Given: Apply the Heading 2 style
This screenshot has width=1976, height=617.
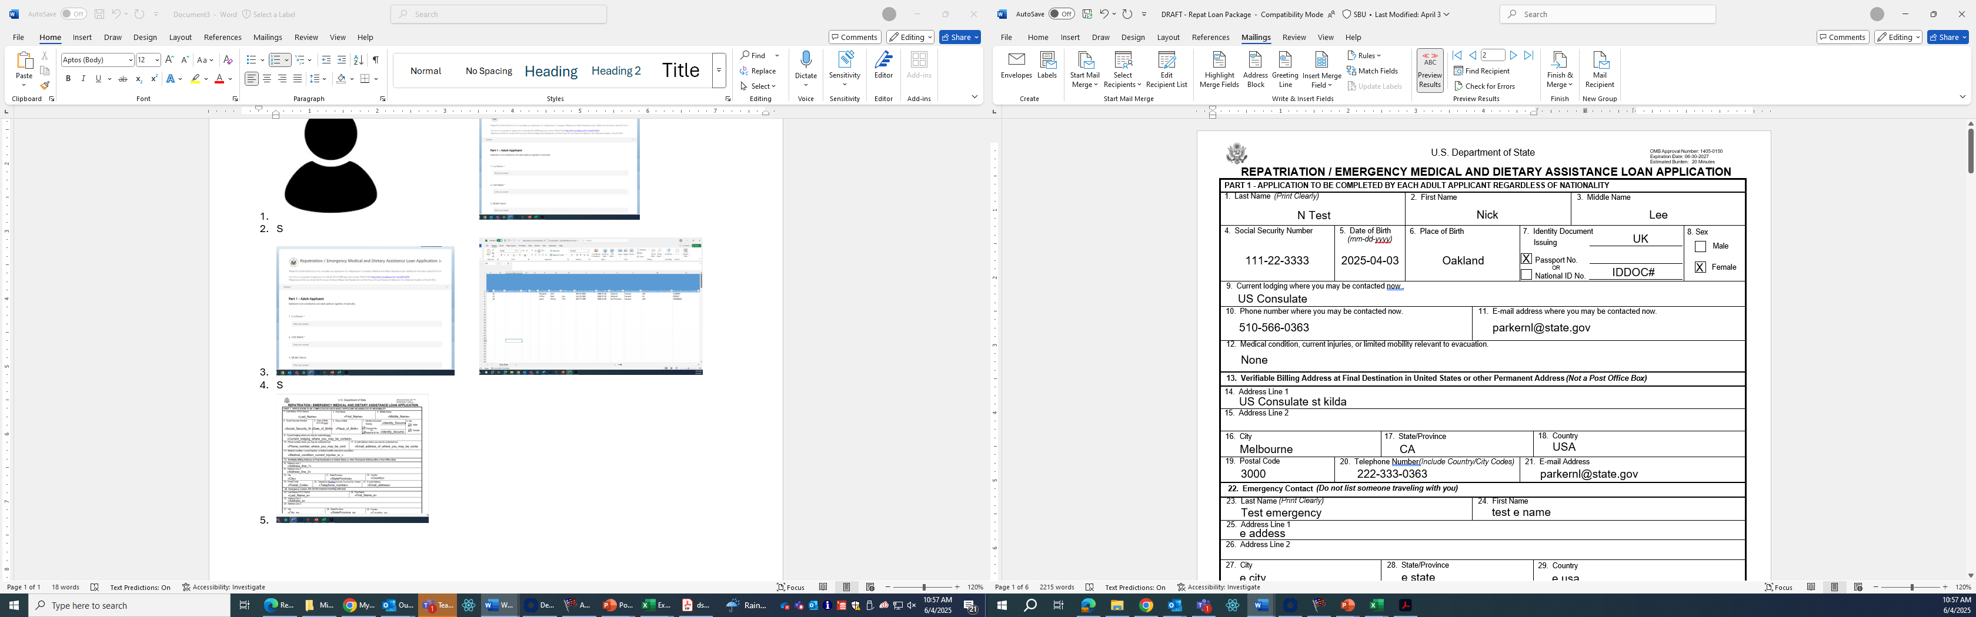Looking at the screenshot, I should [616, 71].
